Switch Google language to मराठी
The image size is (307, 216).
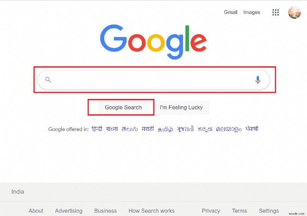[148, 129]
